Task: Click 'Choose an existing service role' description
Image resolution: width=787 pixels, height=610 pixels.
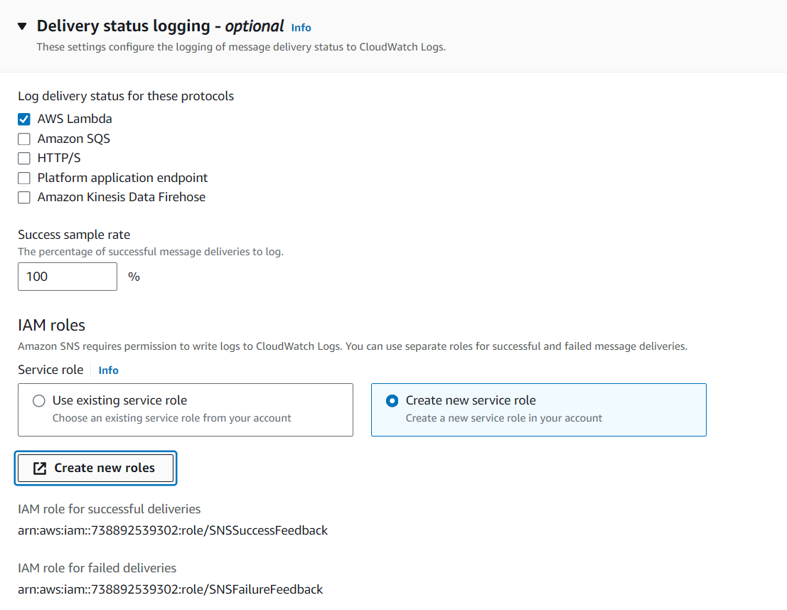Action: pyautogui.click(x=171, y=418)
